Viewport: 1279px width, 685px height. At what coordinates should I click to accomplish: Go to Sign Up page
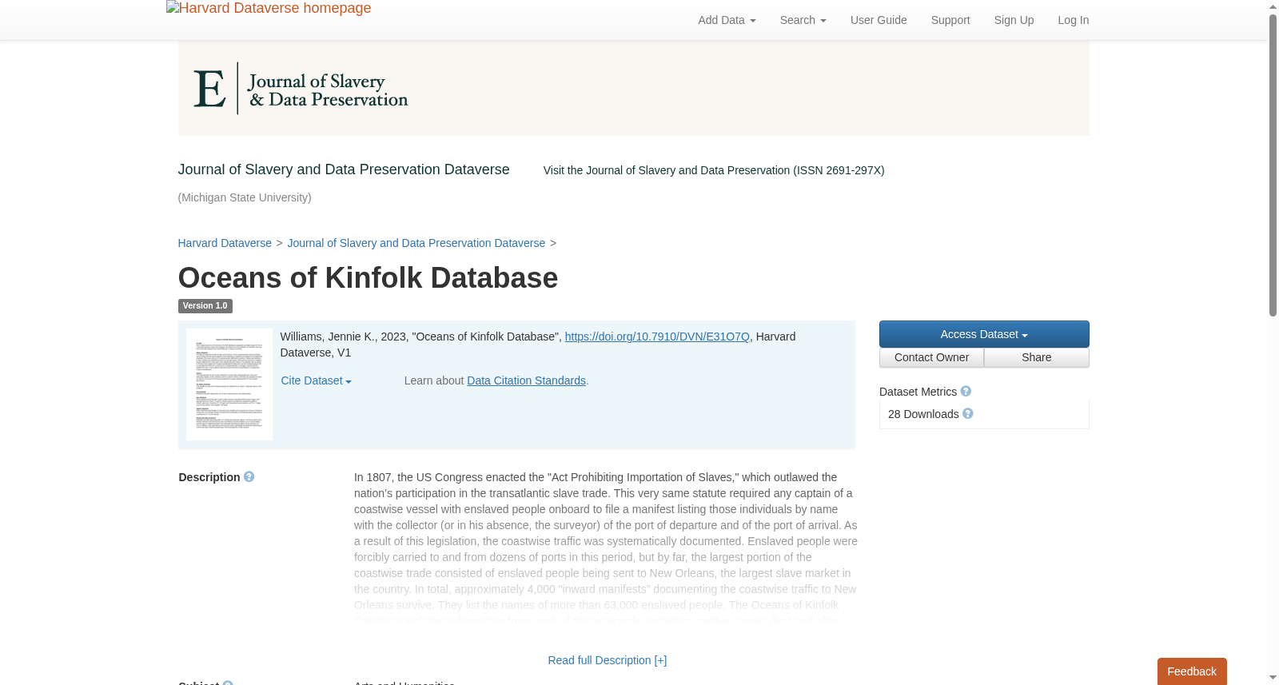pos(1014,20)
